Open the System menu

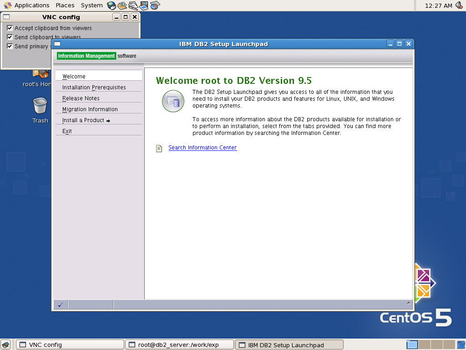(x=91, y=5)
